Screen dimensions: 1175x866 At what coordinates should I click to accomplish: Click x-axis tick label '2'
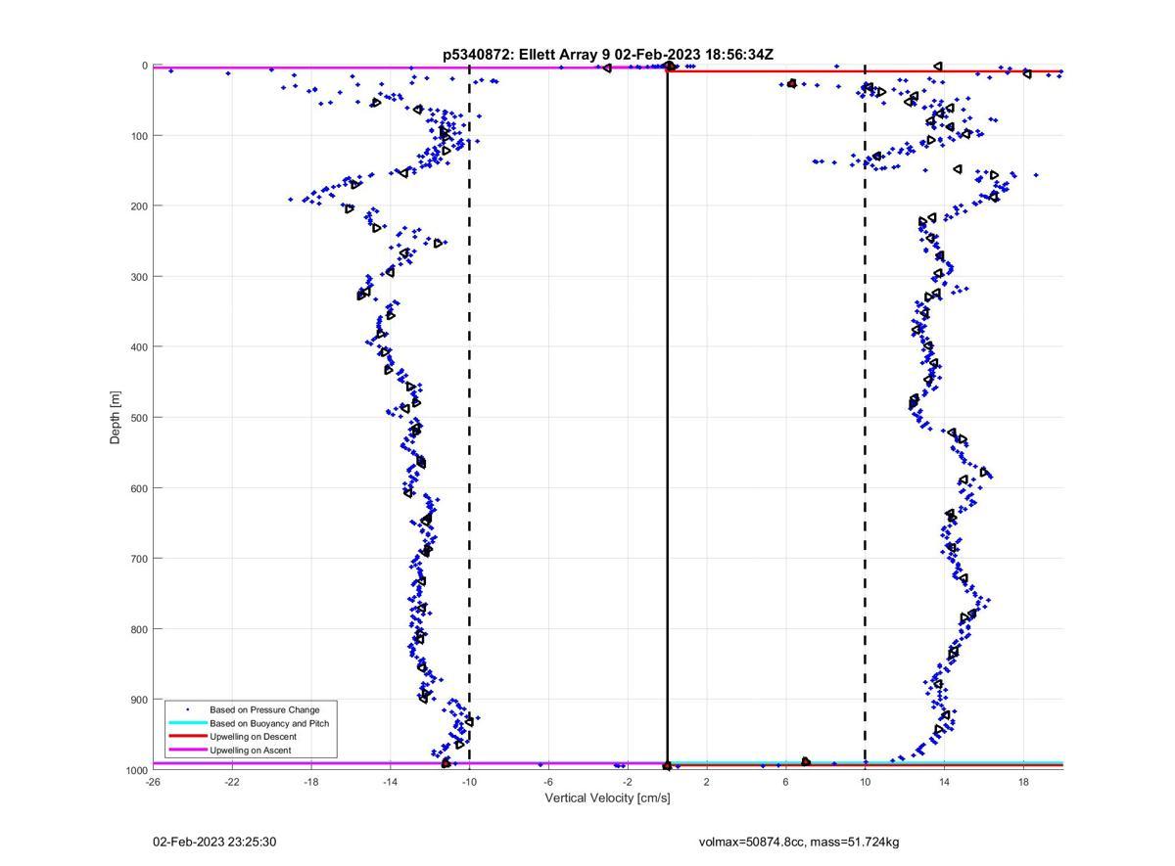click(x=707, y=782)
